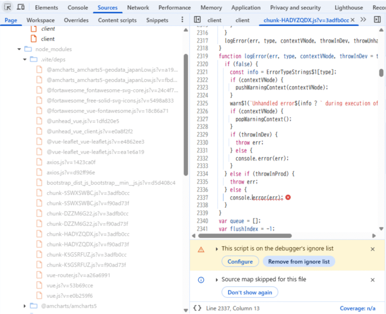The image size is (386, 314).
Task: Close the source map skipped notice
Action: (x=372, y=280)
